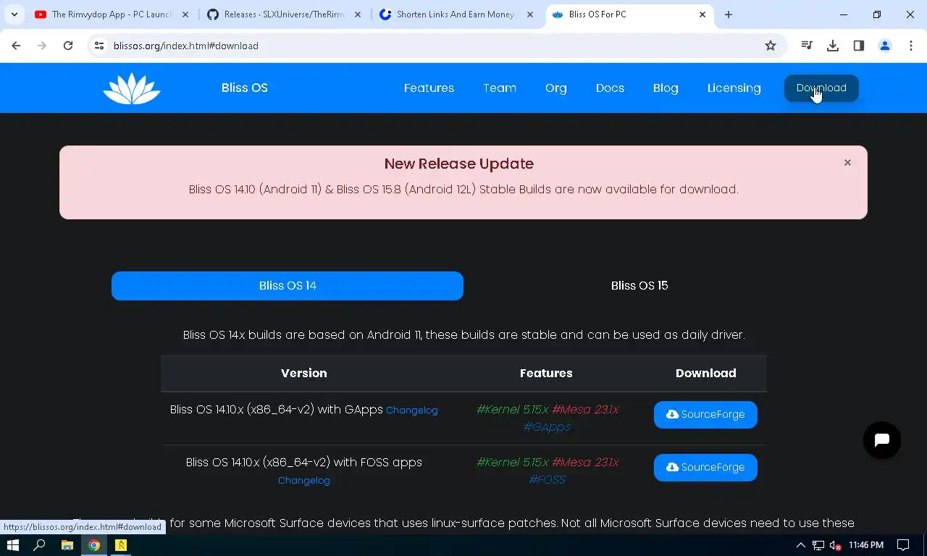Click the Features column header
This screenshot has height=556, width=927.
[x=546, y=374]
